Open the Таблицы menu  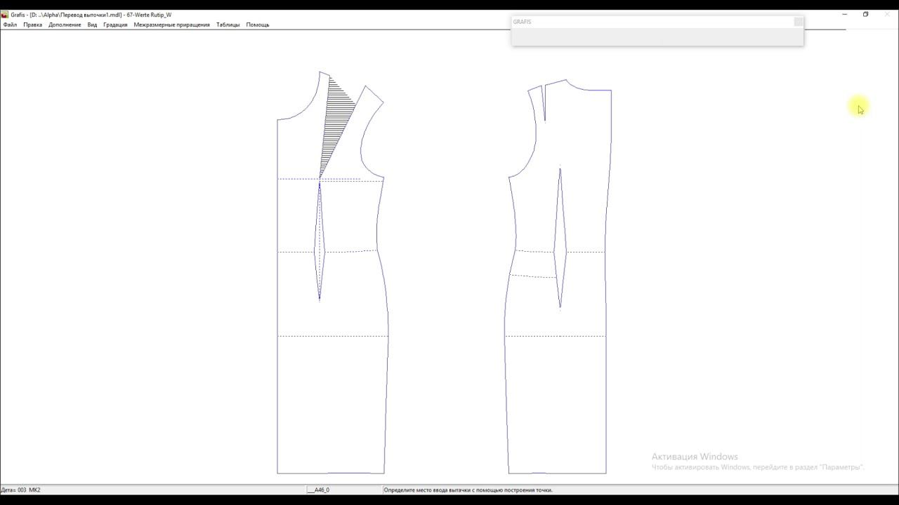[228, 25]
